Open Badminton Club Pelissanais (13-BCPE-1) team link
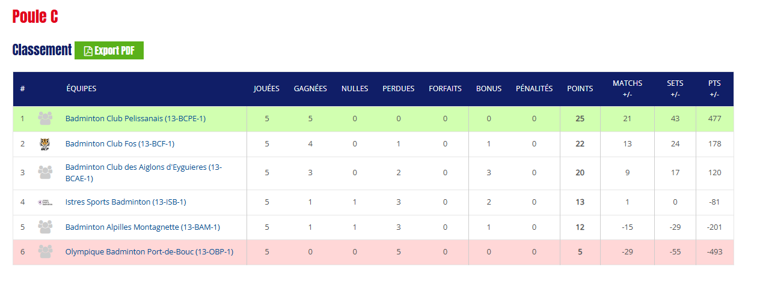757x288 pixels. pyautogui.click(x=135, y=119)
